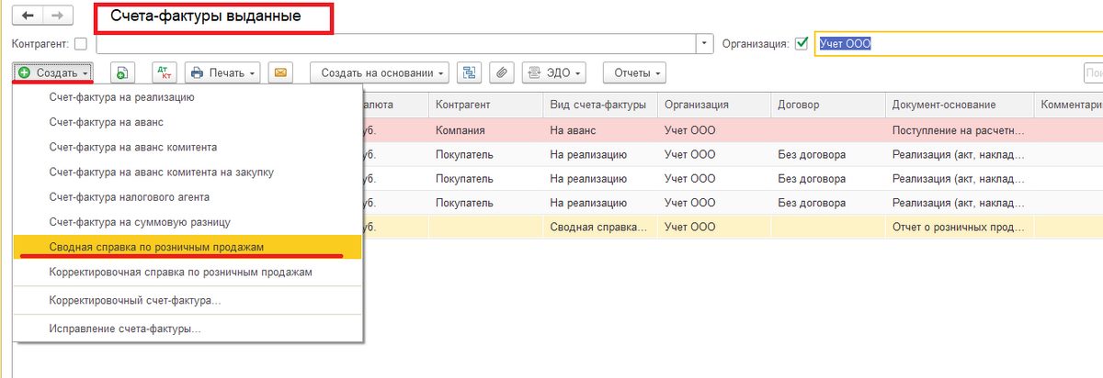Click the На аванс cell

(x=599, y=130)
